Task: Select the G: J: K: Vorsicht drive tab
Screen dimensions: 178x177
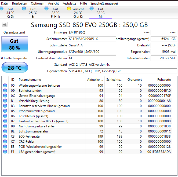Action: 78,13
